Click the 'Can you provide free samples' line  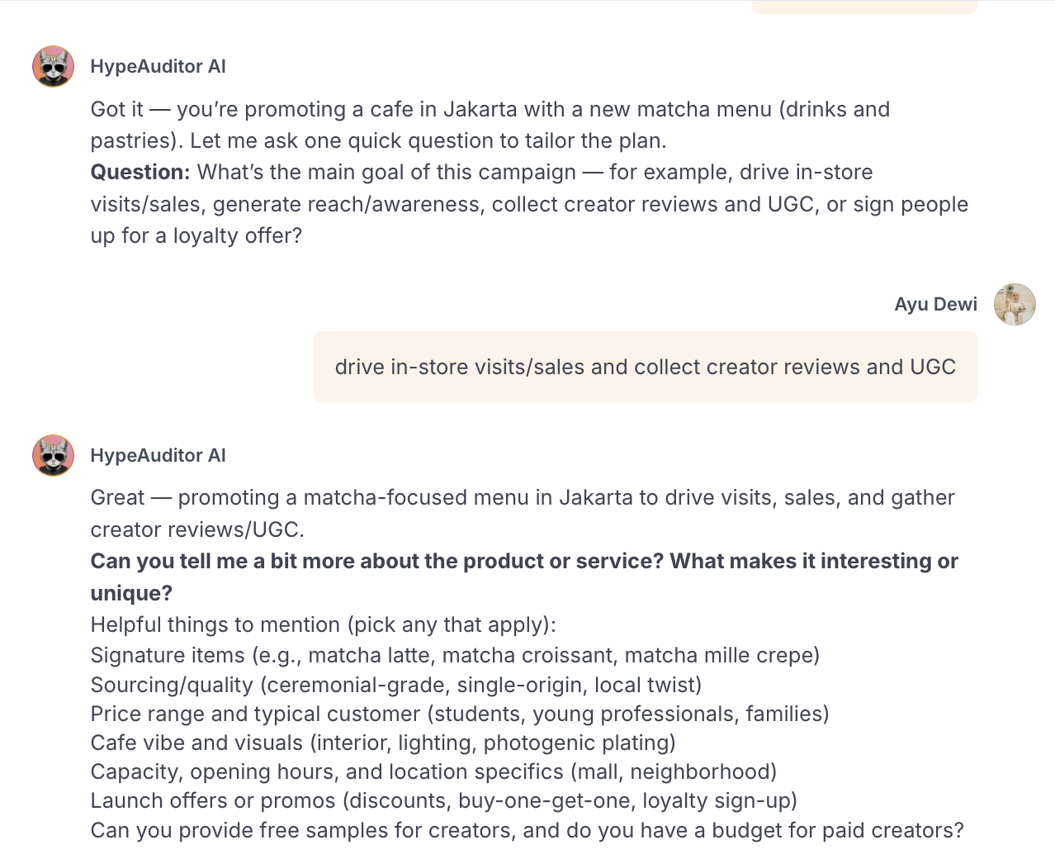pos(527,830)
